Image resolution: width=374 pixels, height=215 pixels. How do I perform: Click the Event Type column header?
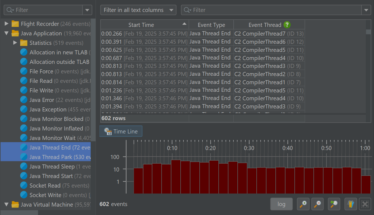[x=211, y=25]
